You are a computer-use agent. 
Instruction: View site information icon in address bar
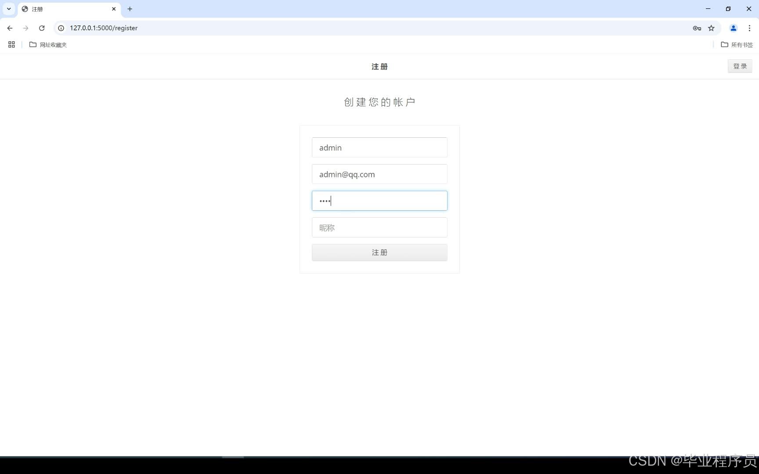tap(61, 28)
